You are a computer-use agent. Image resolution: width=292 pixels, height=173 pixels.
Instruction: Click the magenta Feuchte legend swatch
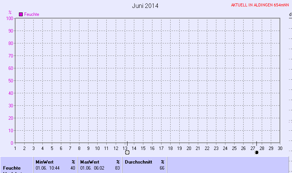click(21, 14)
